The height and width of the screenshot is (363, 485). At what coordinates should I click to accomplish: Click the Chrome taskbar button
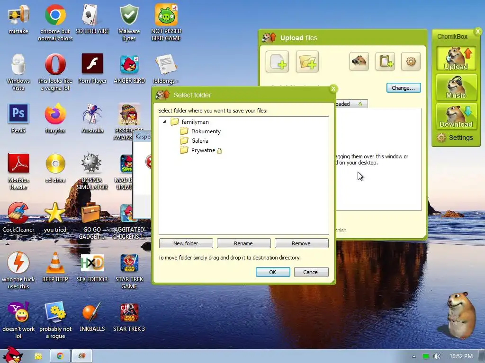(60, 356)
